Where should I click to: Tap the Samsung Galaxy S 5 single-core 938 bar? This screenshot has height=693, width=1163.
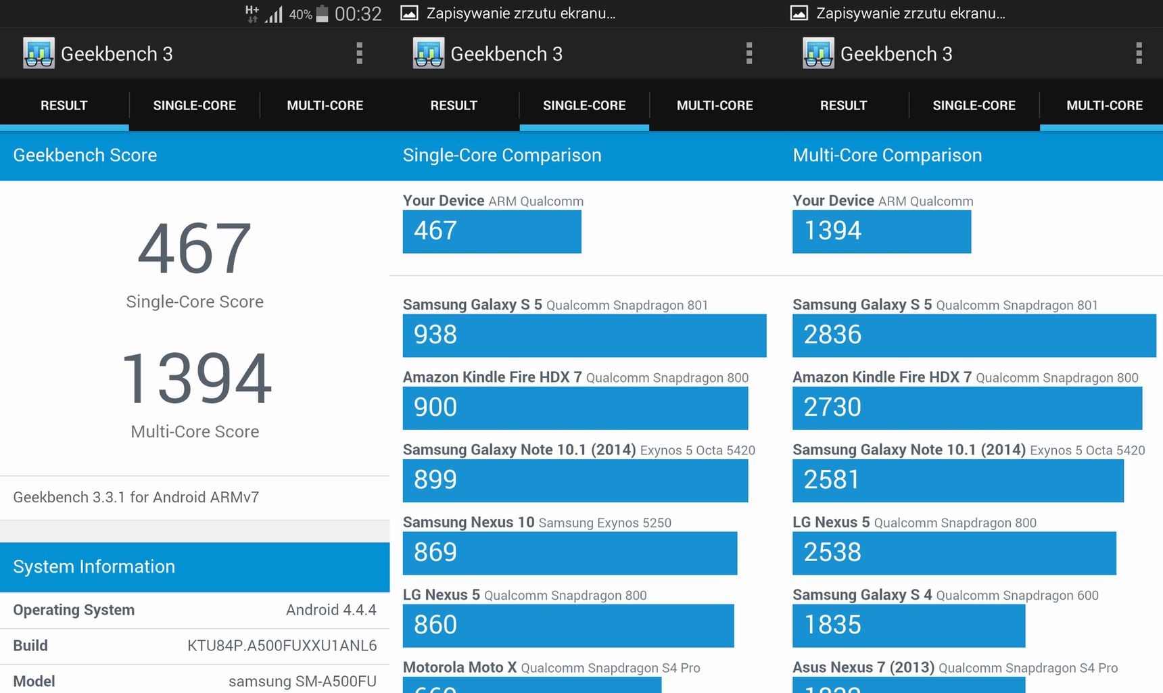click(x=584, y=335)
